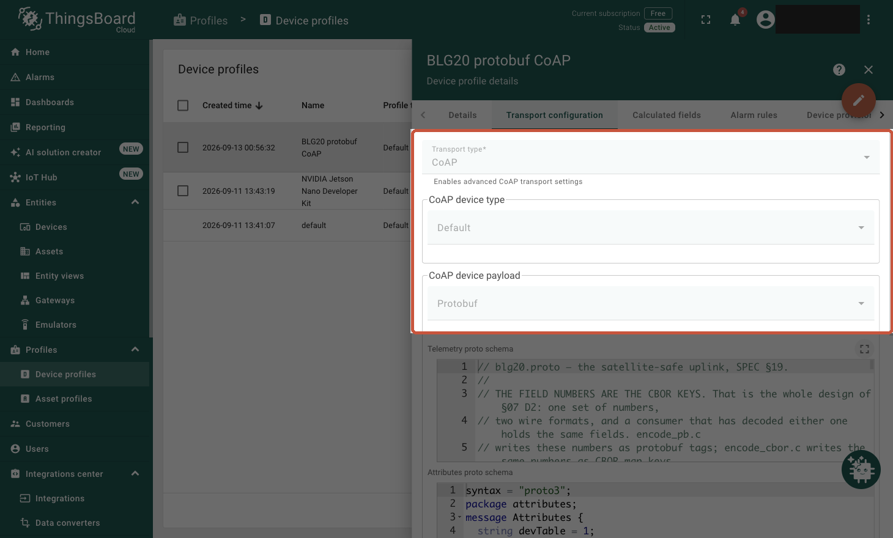Open Devices under Entities

[75, 227]
